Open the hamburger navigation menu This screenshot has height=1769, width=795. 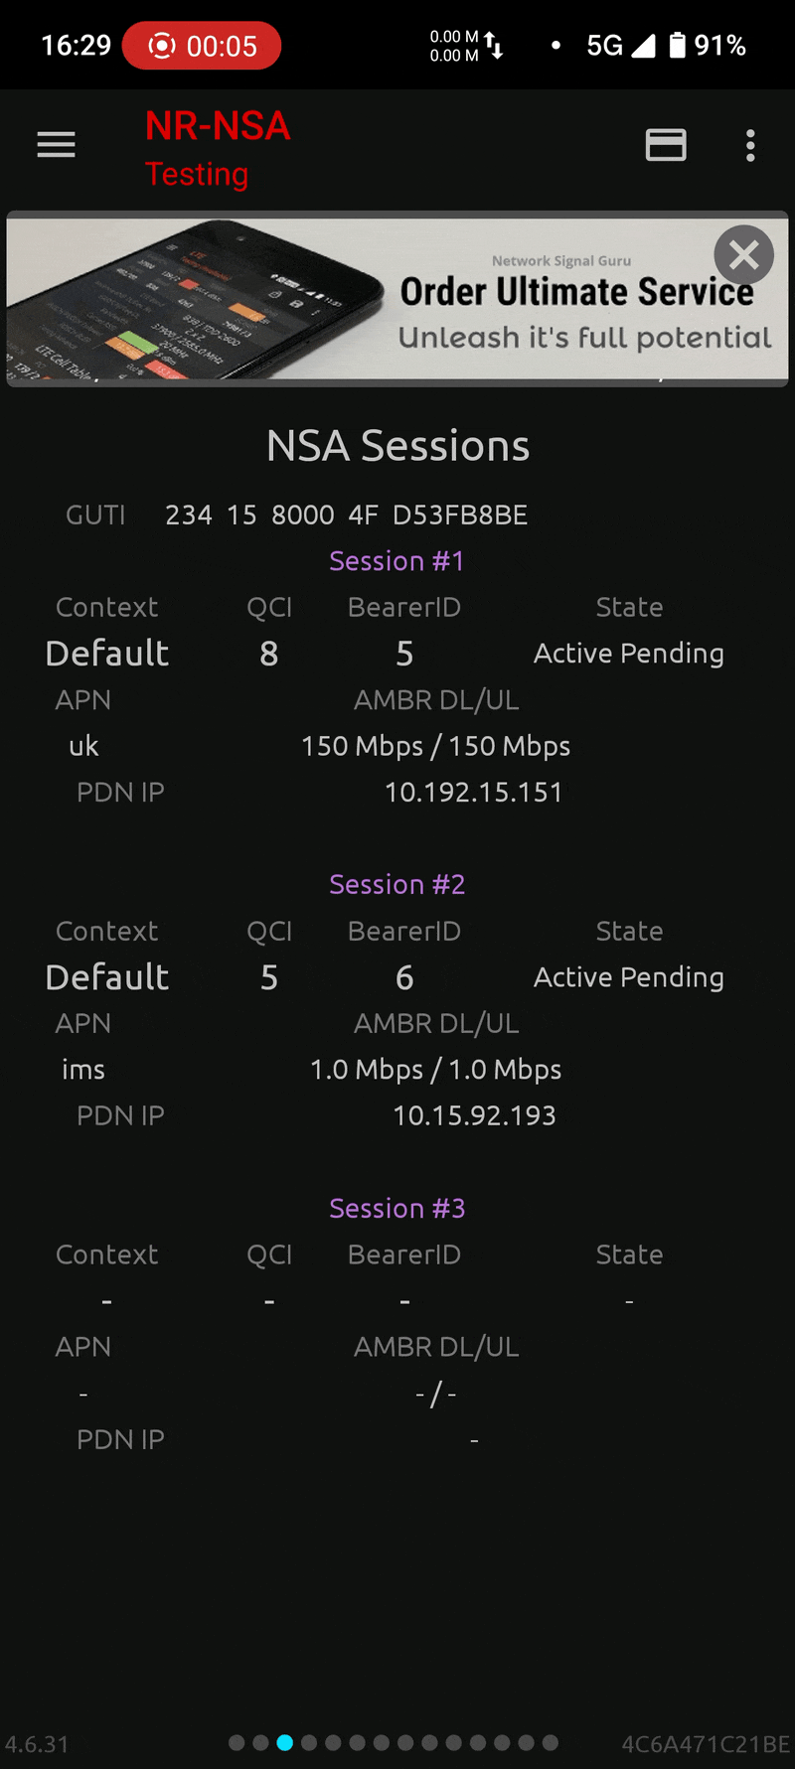(56, 145)
